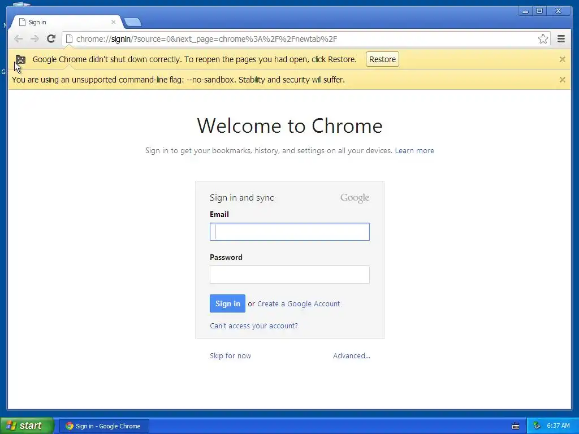Click the address bar URL

tap(206, 39)
